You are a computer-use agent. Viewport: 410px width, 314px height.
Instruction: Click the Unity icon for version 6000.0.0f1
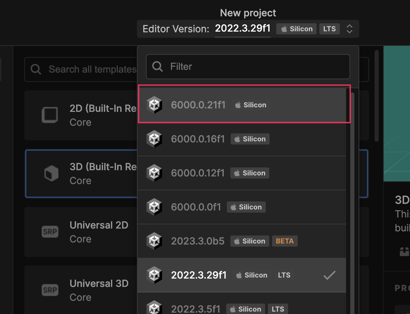tap(154, 207)
